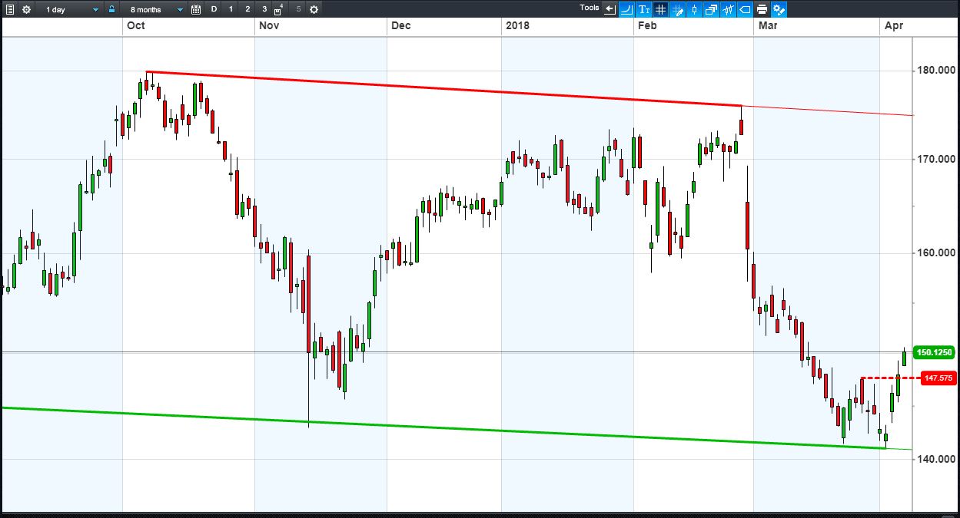The height and width of the screenshot is (518, 960).
Task: Click the Dec date axis label
Action: coord(400,26)
